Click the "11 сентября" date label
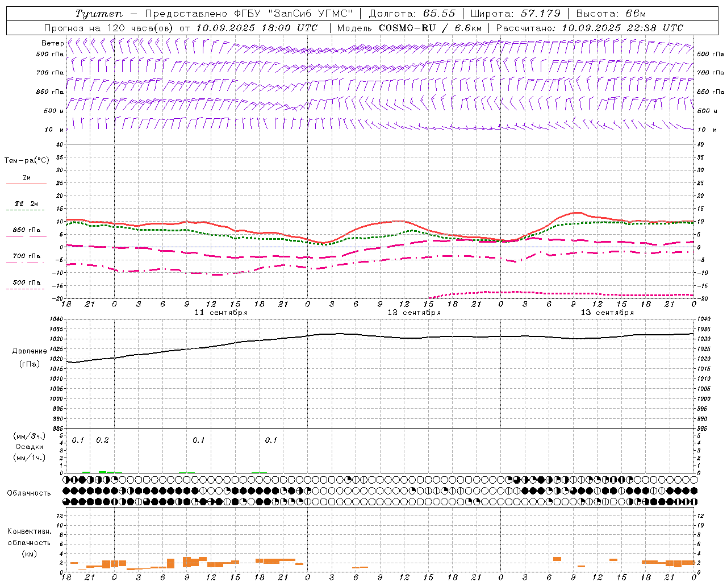 [220, 313]
